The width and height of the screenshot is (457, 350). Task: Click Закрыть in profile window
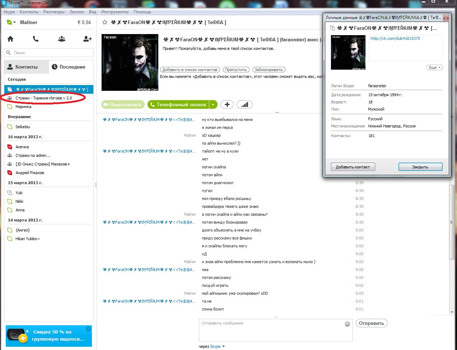click(x=420, y=167)
